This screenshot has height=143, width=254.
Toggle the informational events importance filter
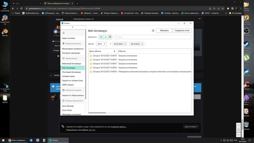click(101, 37)
